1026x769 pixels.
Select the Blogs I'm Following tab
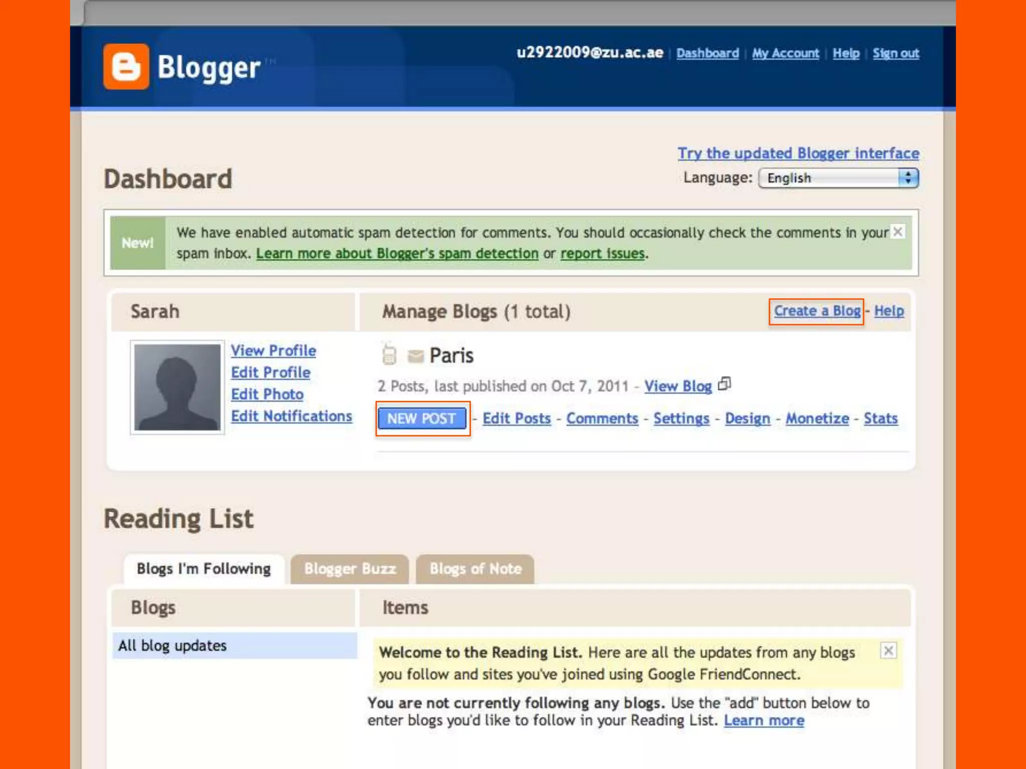coord(203,569)
